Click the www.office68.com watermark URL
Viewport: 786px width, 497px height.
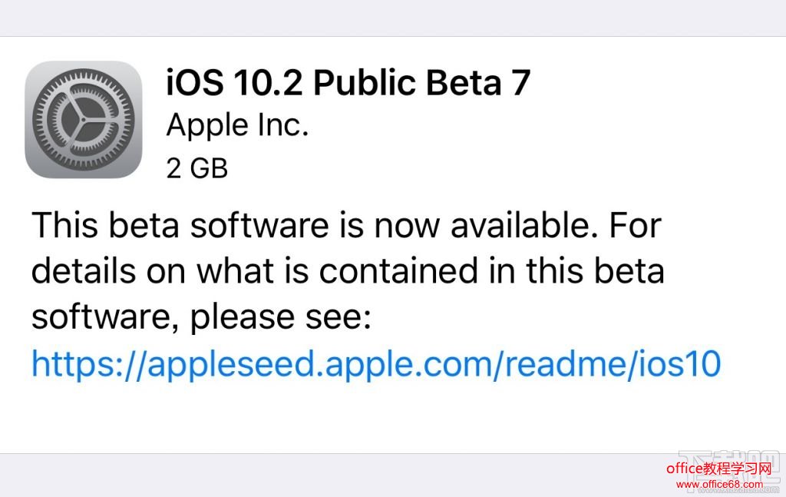point(720,485)
